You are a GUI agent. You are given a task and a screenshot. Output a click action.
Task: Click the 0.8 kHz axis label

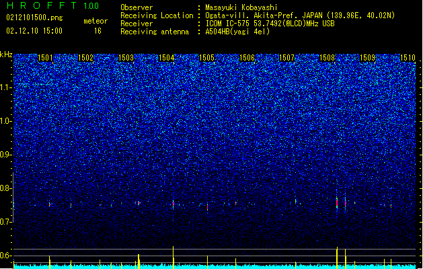coord(6,188)
